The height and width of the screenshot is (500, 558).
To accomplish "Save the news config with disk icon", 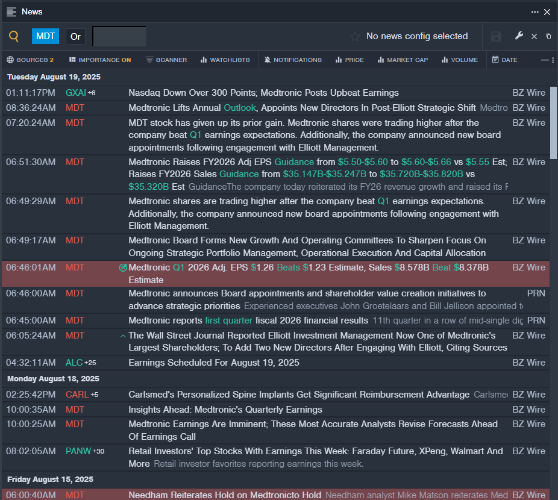I will click(496, 36).
